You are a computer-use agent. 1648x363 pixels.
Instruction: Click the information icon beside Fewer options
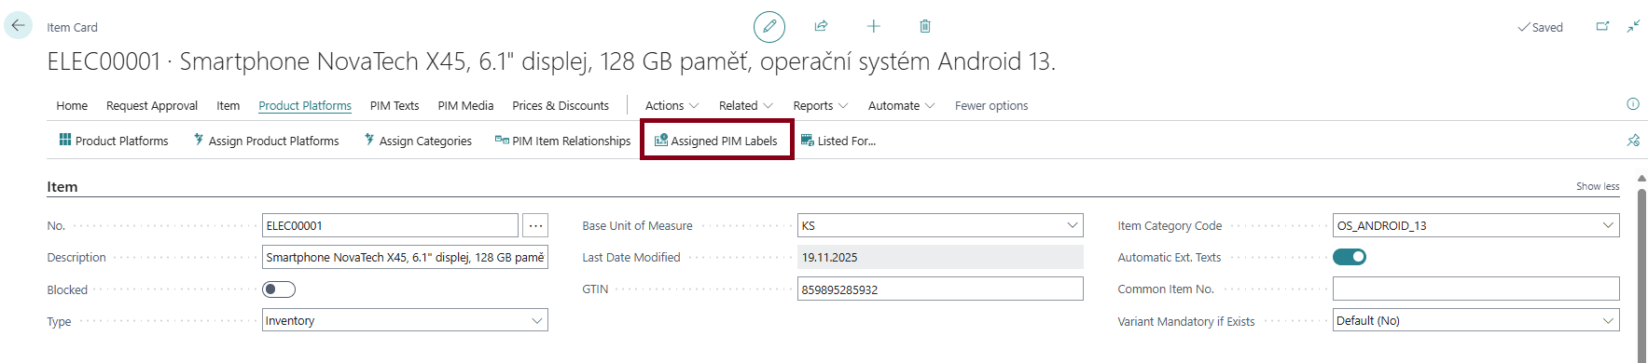click(x=1633, y=104)
